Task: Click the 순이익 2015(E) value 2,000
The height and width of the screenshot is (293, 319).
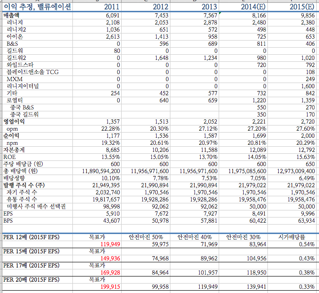Action: click(x=308, y=136)
